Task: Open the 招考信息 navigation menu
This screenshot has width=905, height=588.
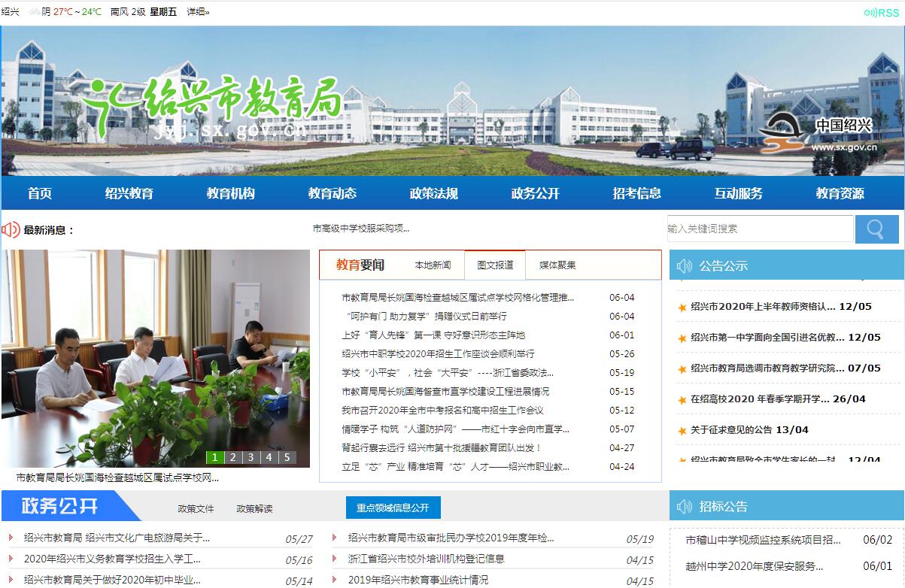Action: tap(636, 193)
